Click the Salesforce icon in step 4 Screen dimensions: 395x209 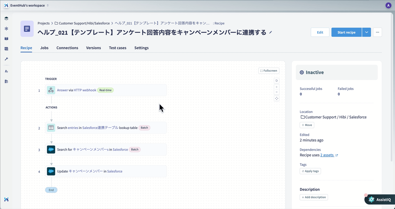pos(51,171)
